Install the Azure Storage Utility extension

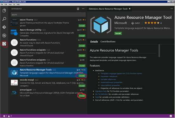pyautogui.click(x=82, y=36)
